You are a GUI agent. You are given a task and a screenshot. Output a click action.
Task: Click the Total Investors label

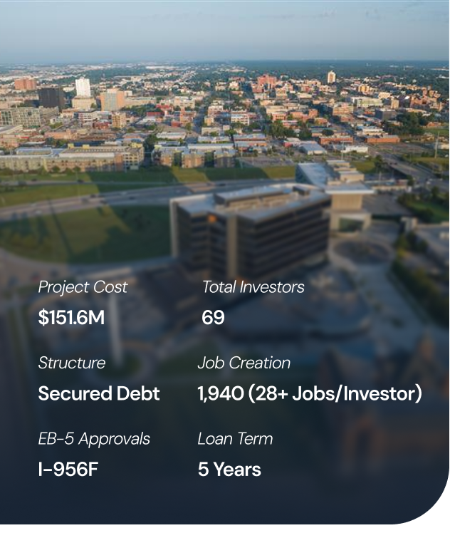pyautogui.click(x=253, y=287)
